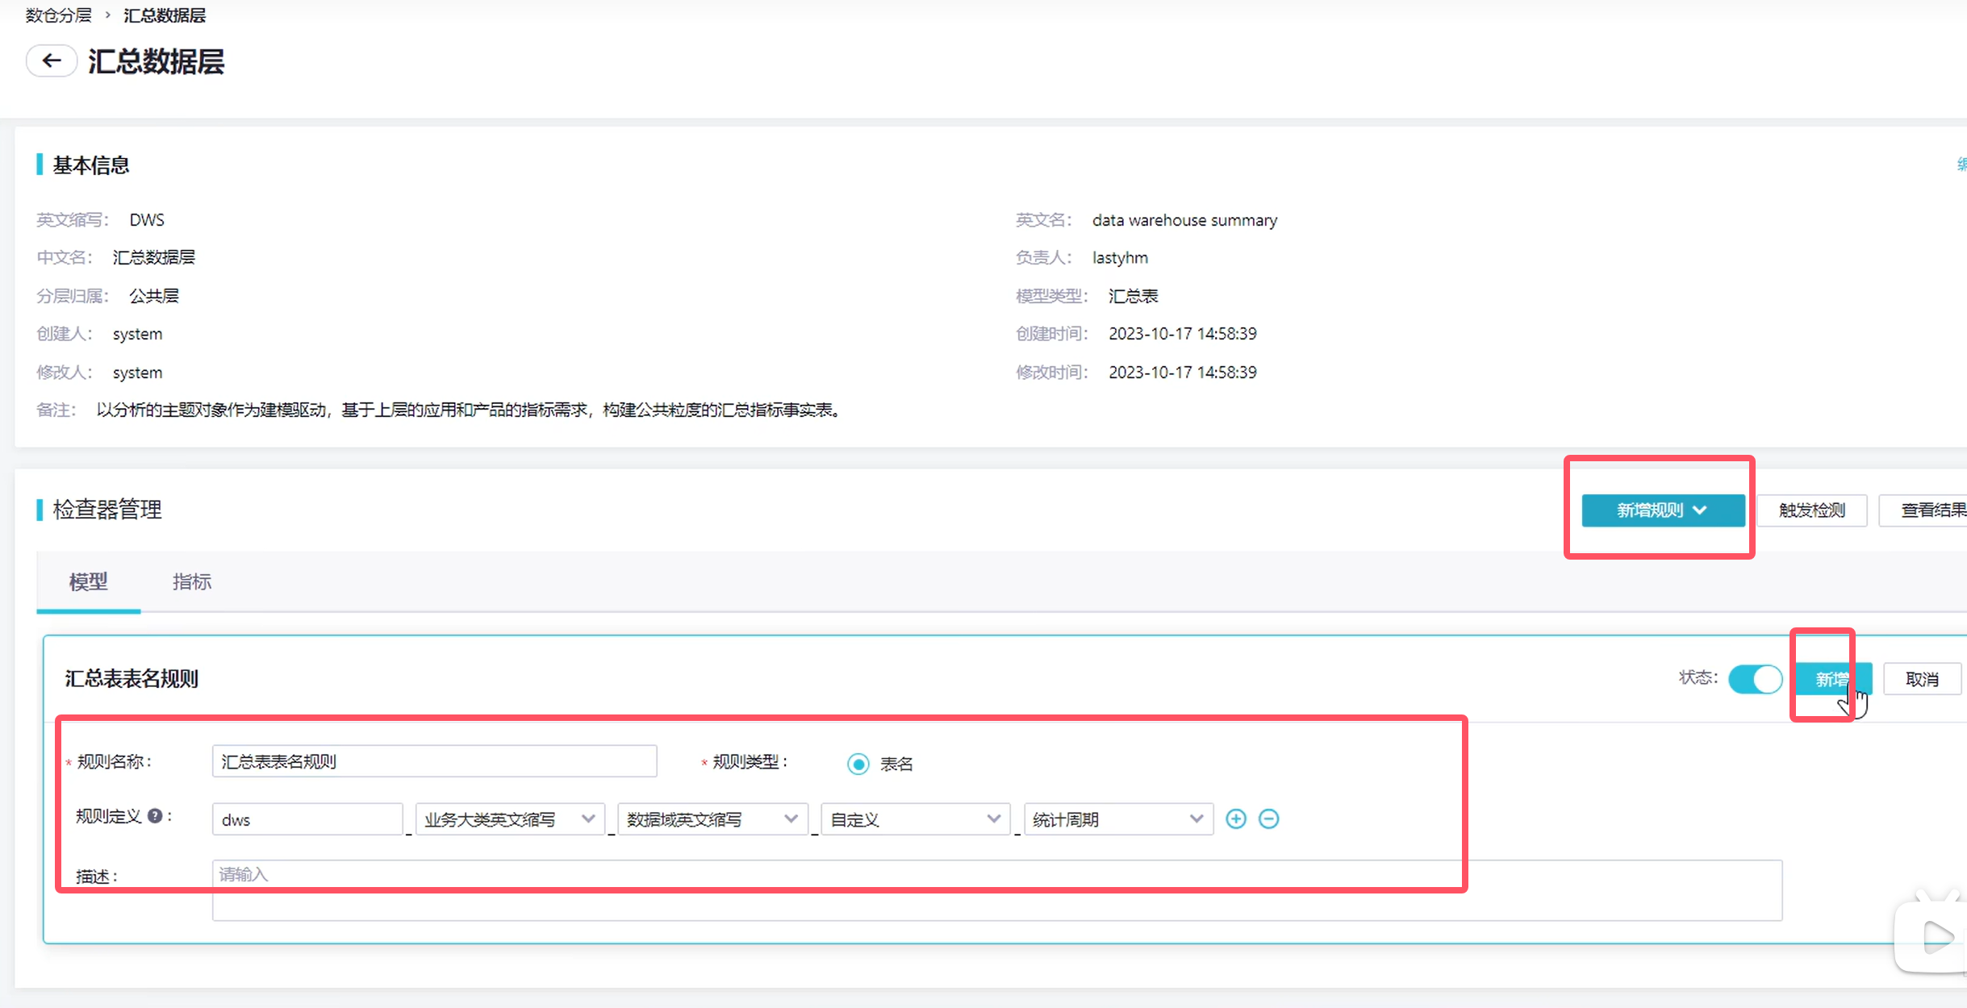Click the 触发检测 button

pos(1811,510)
